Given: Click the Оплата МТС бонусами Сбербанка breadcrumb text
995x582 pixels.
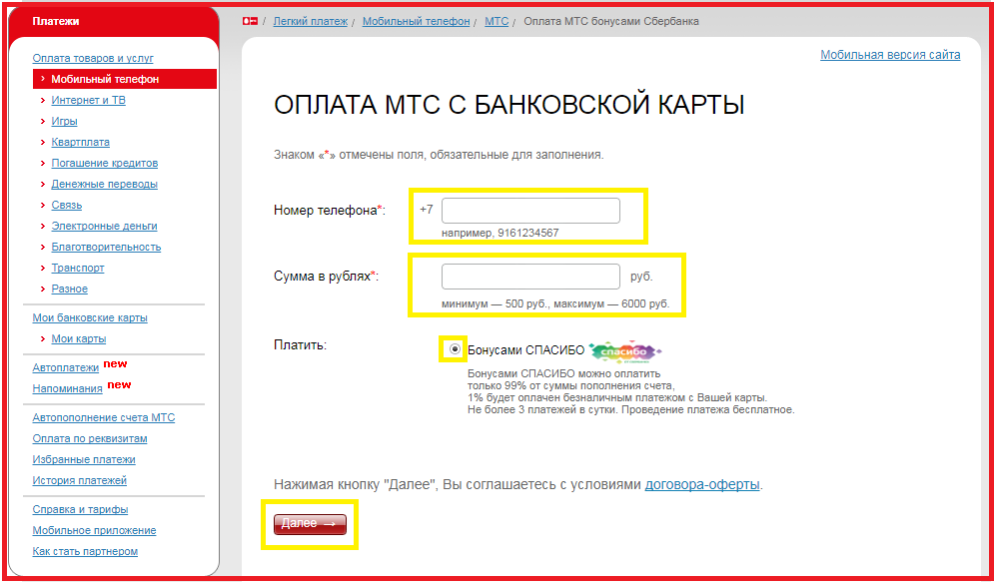Looking at the screenshot, I should [x=611, y=22].
